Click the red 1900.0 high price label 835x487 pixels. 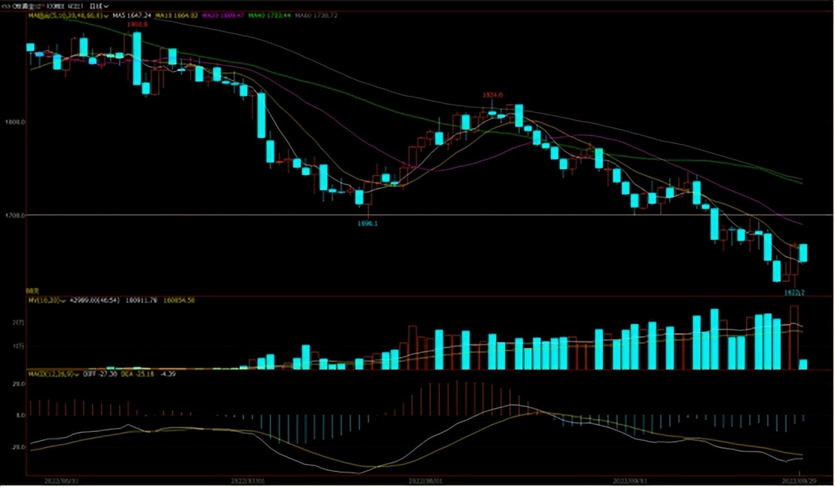coord(137,25)
